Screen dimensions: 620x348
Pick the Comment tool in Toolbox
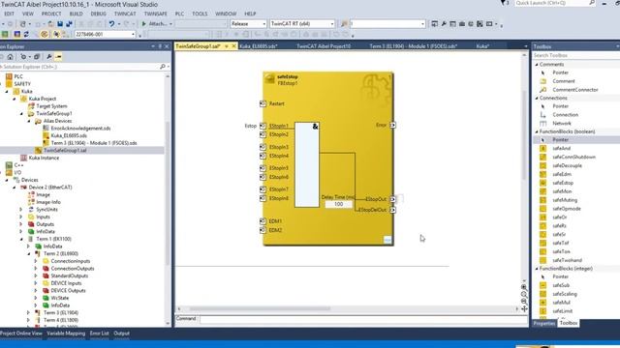564,81
